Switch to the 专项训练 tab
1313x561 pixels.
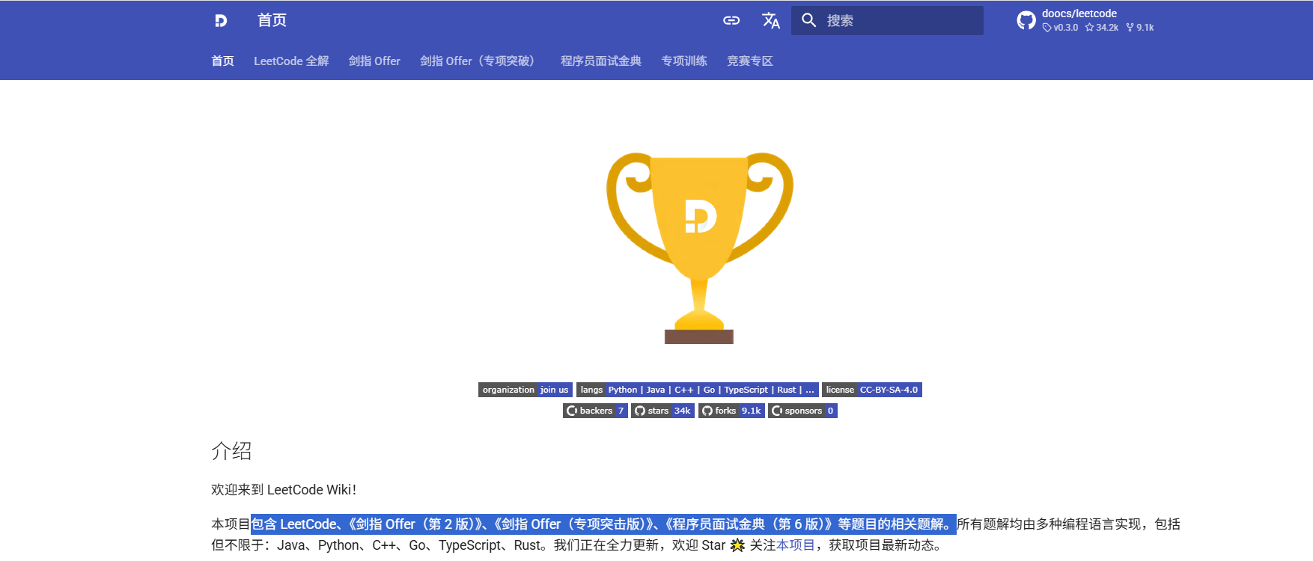684,61
